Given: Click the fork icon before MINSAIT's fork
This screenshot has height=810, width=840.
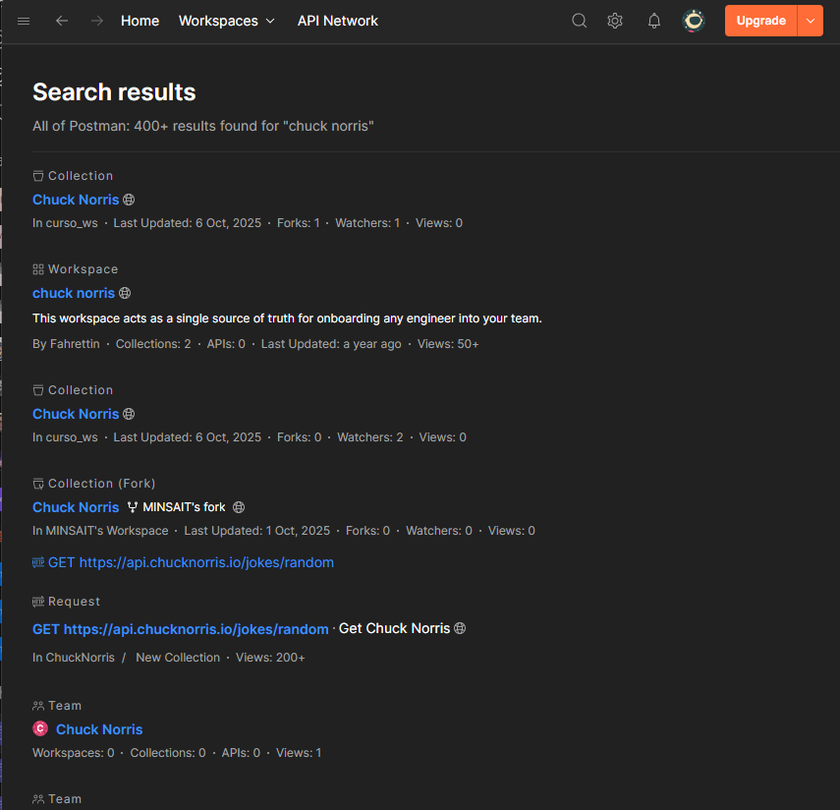Looking at the screenshot, I should (x=133, y=507).
